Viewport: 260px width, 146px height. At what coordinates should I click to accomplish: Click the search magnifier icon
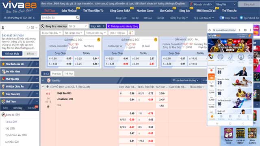tap(78, 17)
